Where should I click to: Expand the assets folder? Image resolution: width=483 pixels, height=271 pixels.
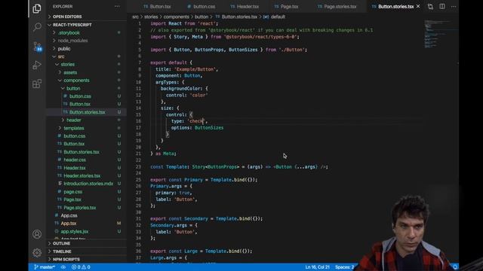(x=70, y=72)
